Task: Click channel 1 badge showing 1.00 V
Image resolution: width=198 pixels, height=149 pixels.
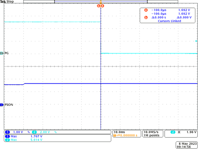Action: [14, 132]
